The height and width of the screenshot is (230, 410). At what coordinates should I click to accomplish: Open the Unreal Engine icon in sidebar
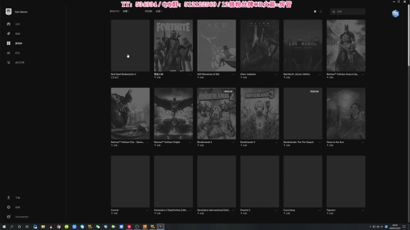(x=9, y=63)
